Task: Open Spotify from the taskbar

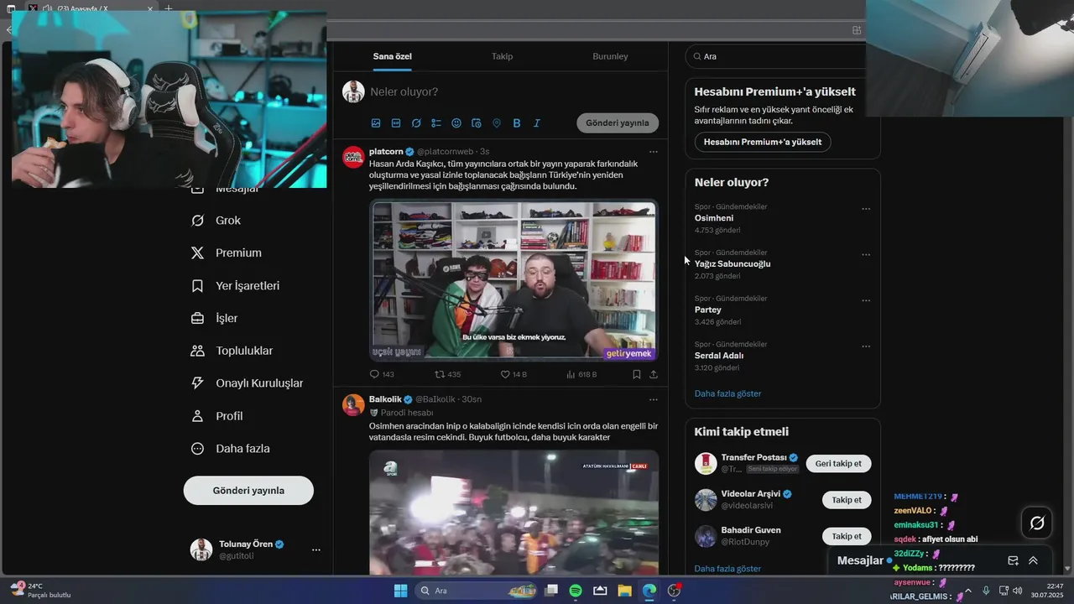Action: pos(576,591)
